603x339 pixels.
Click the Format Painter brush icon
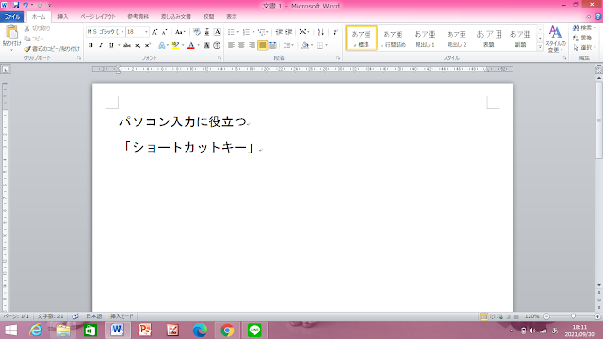pos(27,49)
